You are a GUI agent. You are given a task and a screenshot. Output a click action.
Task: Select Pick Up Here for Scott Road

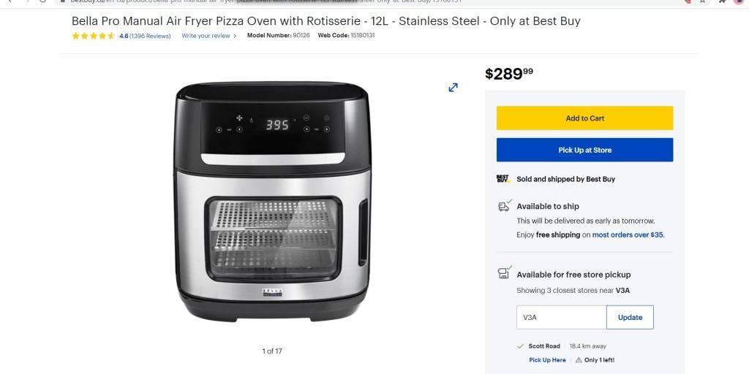coord(547,360)
